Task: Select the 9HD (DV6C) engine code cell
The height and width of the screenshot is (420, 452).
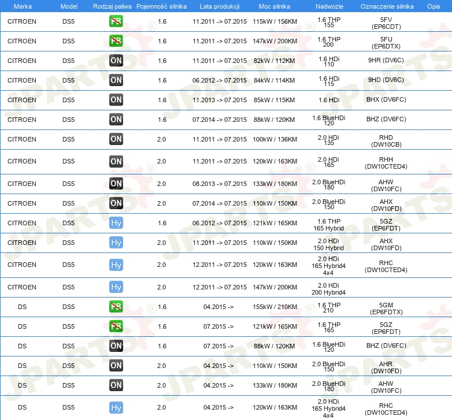Action: click(x=386, y=80)
